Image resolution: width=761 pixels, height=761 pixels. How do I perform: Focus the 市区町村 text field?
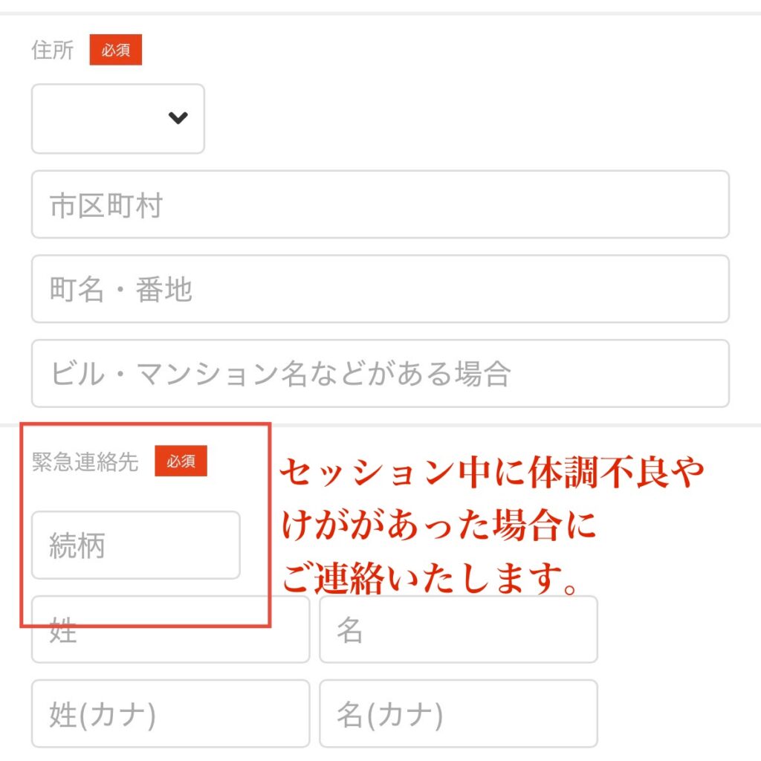click(x=380, y=204)
